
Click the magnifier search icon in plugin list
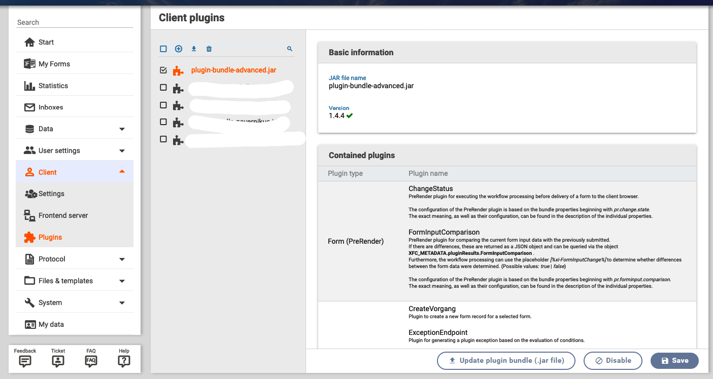(x=290, y=49)
